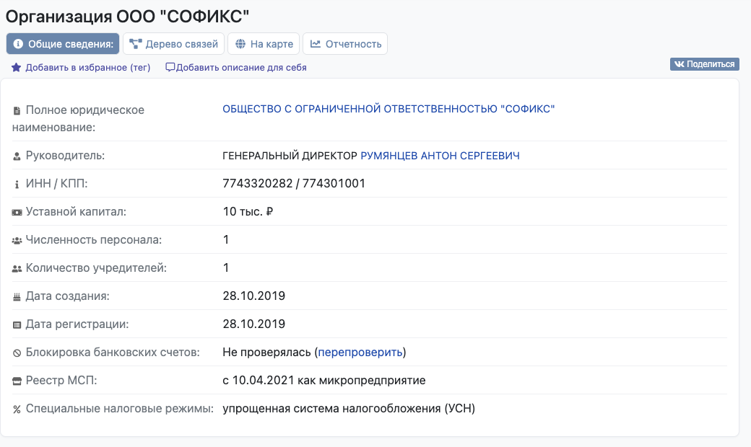Click the label Блокировка банковских счетов
The width and height of the screenshot is (751, 447).
point(113,353)
